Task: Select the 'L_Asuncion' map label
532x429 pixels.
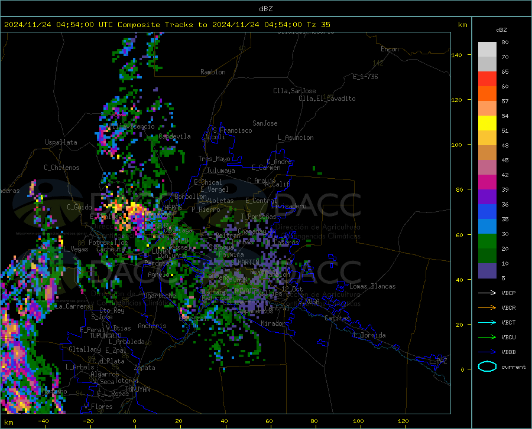Action: (296, 137)
